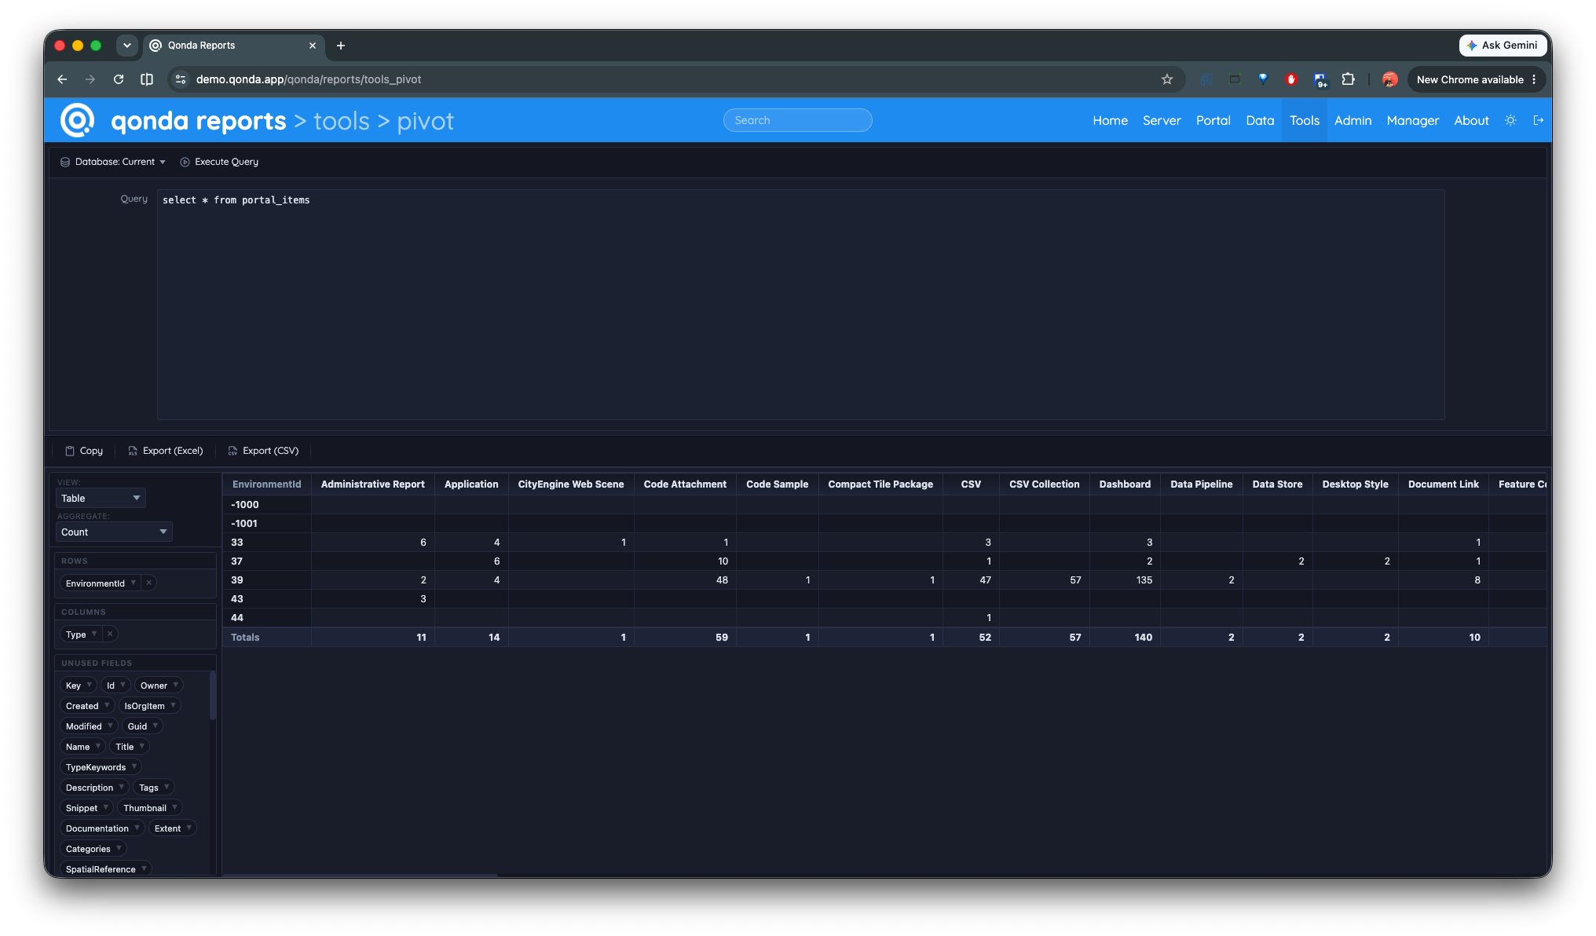Open the Tools menu
The height and width of the screenshot is (936, 1596).
tap(1304, 120)
